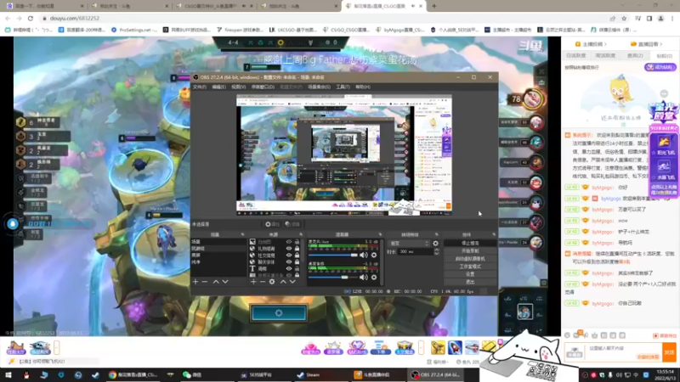Image resolution: width=680 pixels, height=382 pixels.
Task: Click Studio Mode in OBS controls
Action: tap(470, 267)
